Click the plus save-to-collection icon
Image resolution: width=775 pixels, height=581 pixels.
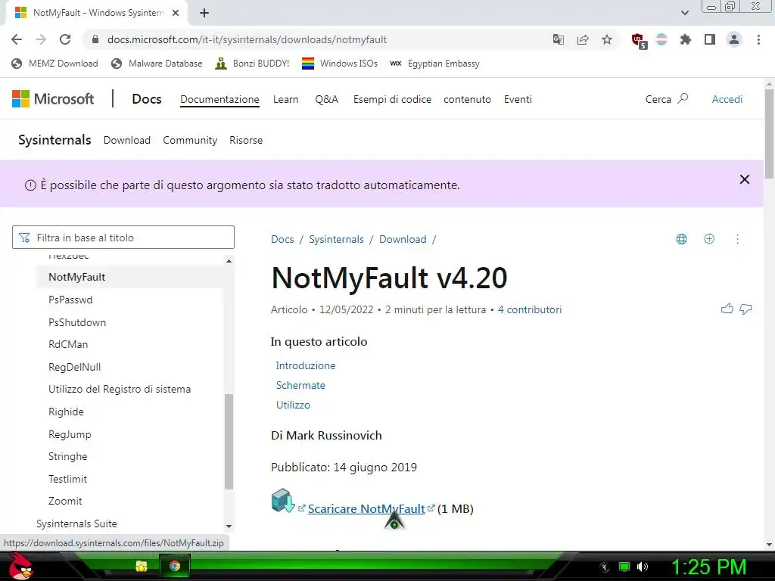(x=709, y=239)
